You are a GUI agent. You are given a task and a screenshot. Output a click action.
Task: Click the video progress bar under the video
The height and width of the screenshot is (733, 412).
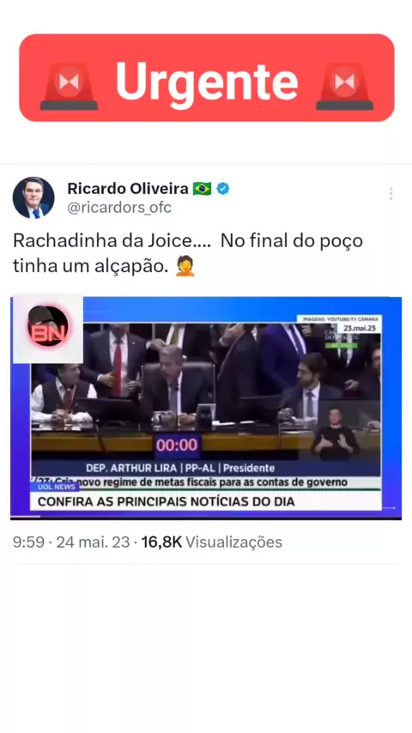tap(206, 517)
